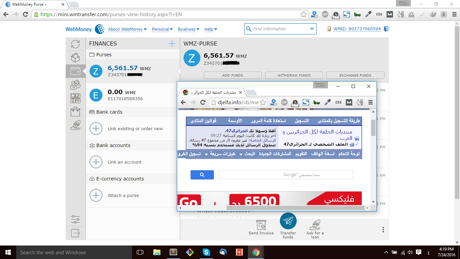
Task: Select the WME purse E117018589356
Action: [x=133, y=95]
